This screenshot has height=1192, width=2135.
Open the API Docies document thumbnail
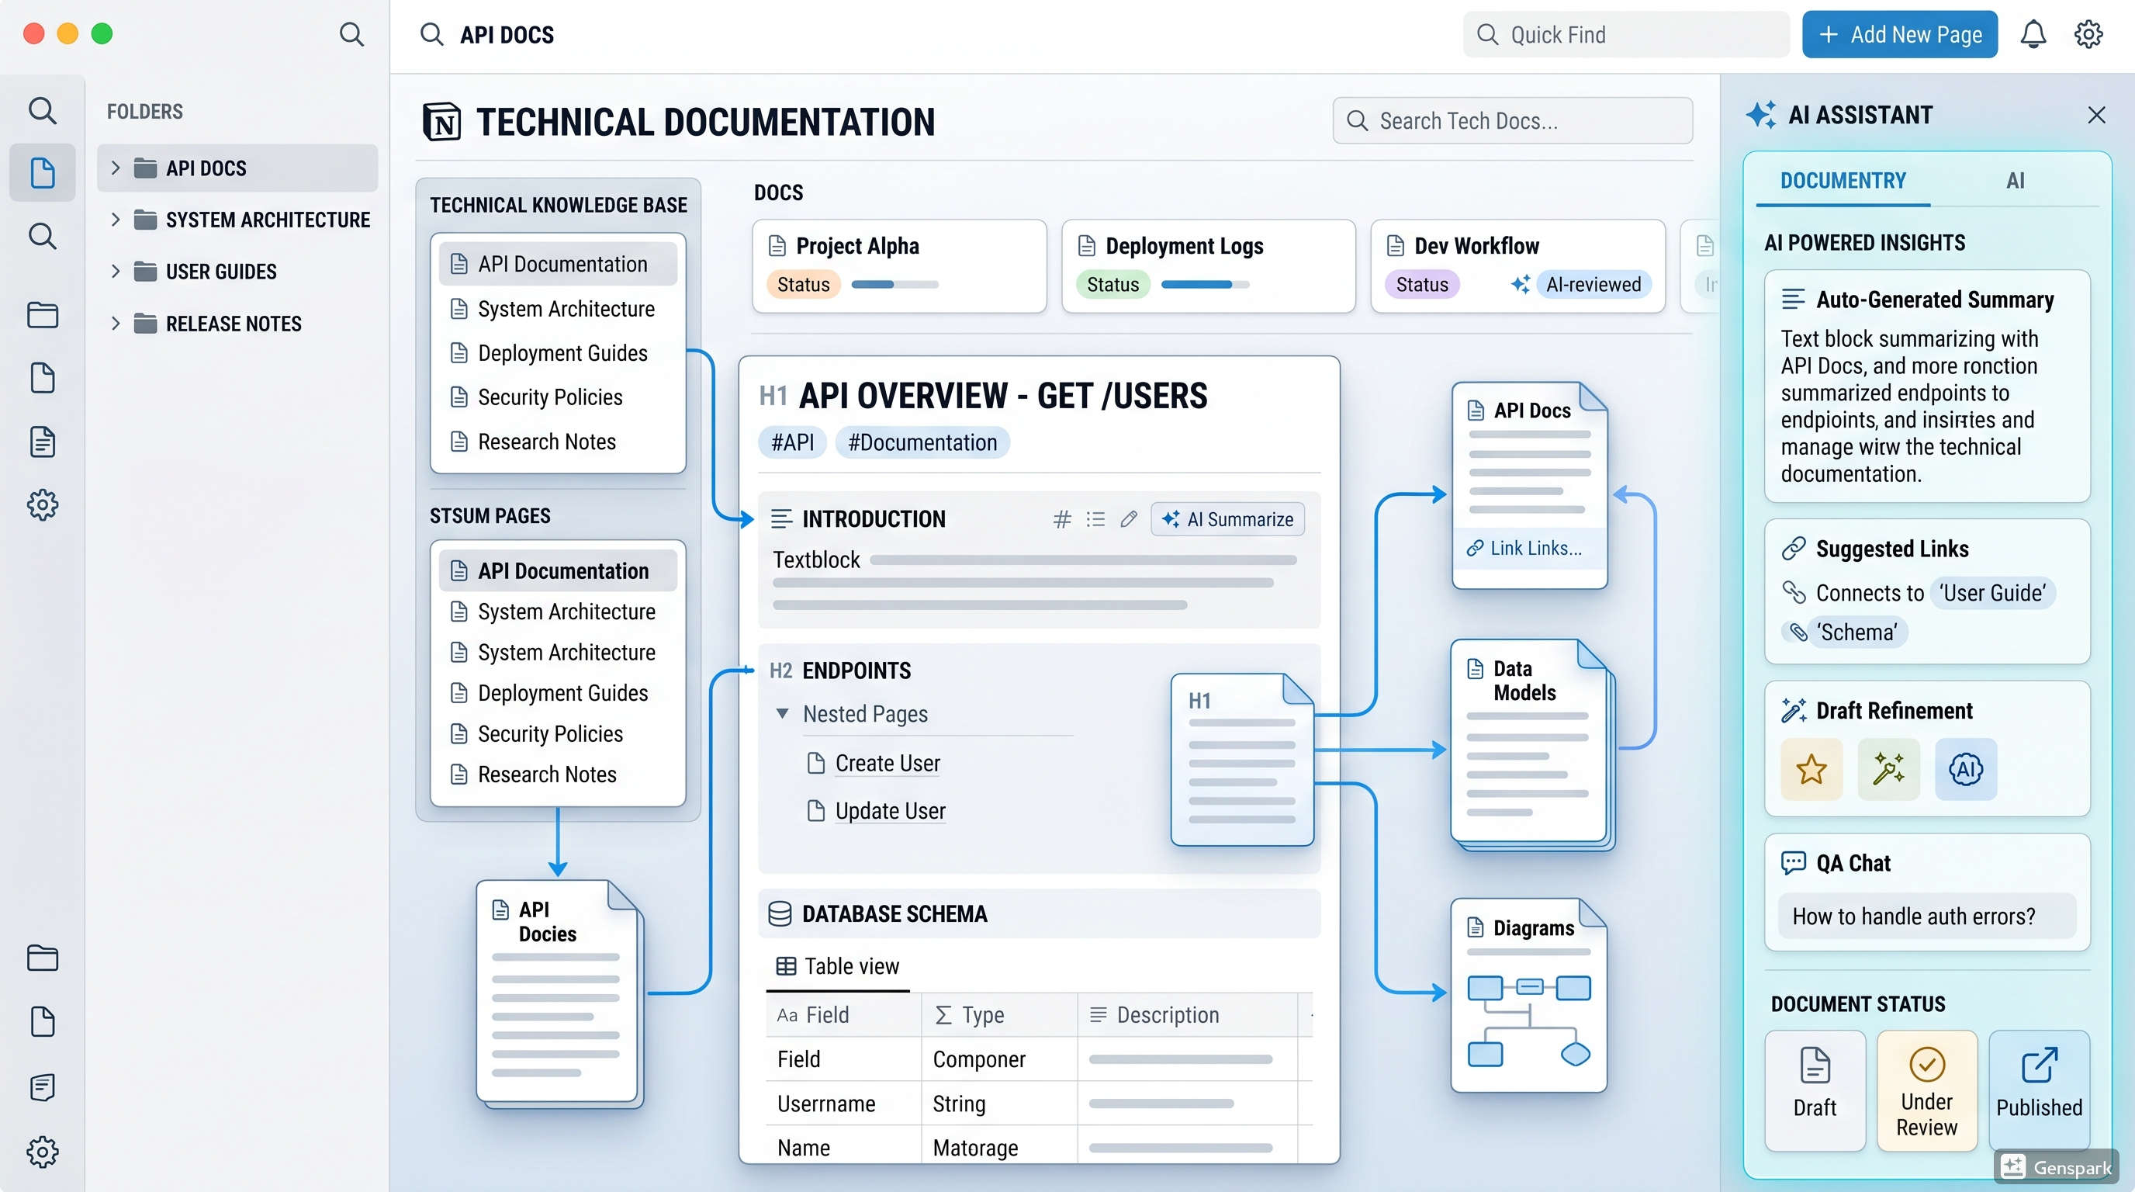(x=559, y=993)
